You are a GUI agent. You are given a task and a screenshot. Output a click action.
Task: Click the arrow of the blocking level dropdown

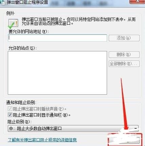[136, 128]
